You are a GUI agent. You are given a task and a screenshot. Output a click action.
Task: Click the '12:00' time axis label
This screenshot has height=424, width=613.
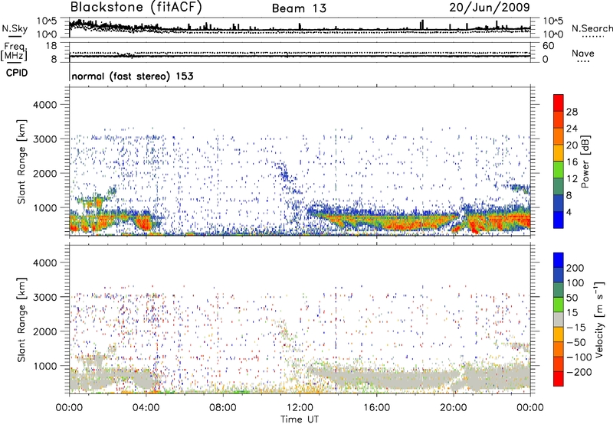300,408
